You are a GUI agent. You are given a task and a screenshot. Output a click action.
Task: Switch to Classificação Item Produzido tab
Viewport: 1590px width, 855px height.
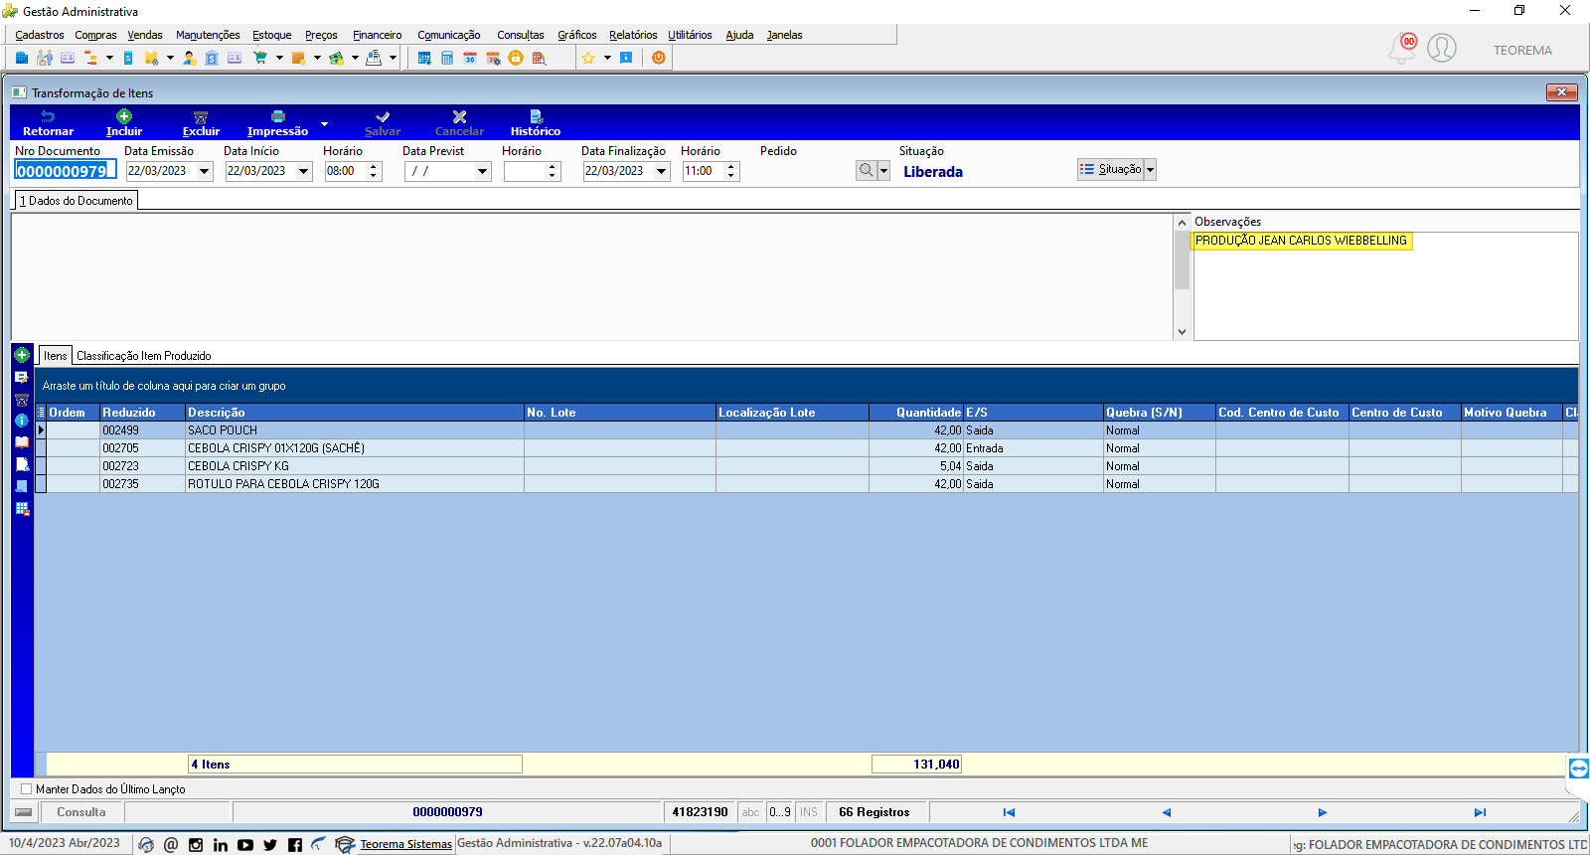144,356
